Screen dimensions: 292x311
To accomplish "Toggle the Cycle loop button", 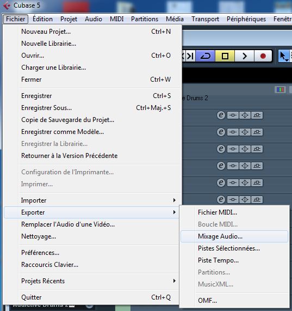I will [x=206, y=56].
